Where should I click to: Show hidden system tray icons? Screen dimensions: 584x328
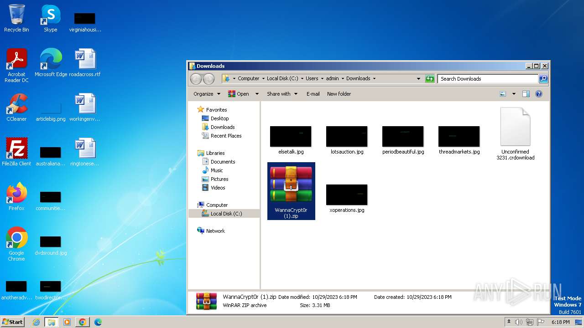[509, 322]
